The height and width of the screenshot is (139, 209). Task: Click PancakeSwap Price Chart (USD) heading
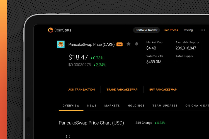[91, 123]
